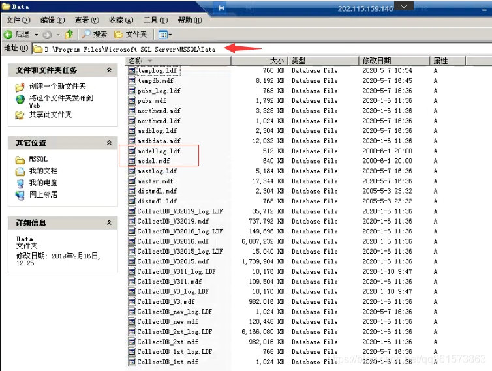492x371 pixels.
Task: Select model.mdf file icon
Action: click(x=132, y=161)
